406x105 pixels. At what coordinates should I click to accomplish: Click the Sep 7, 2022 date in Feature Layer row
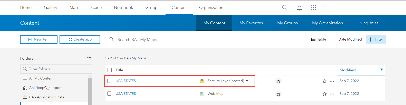tap(349, 81)
